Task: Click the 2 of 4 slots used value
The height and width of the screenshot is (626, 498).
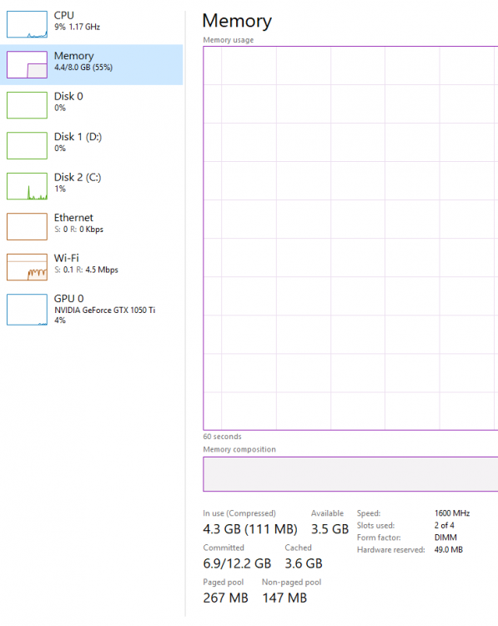Action: (444, 525)
